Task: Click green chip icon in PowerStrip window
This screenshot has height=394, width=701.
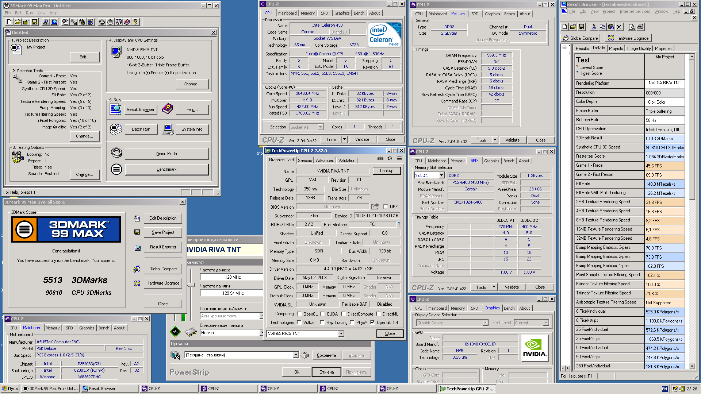Action: click(175, 332)
